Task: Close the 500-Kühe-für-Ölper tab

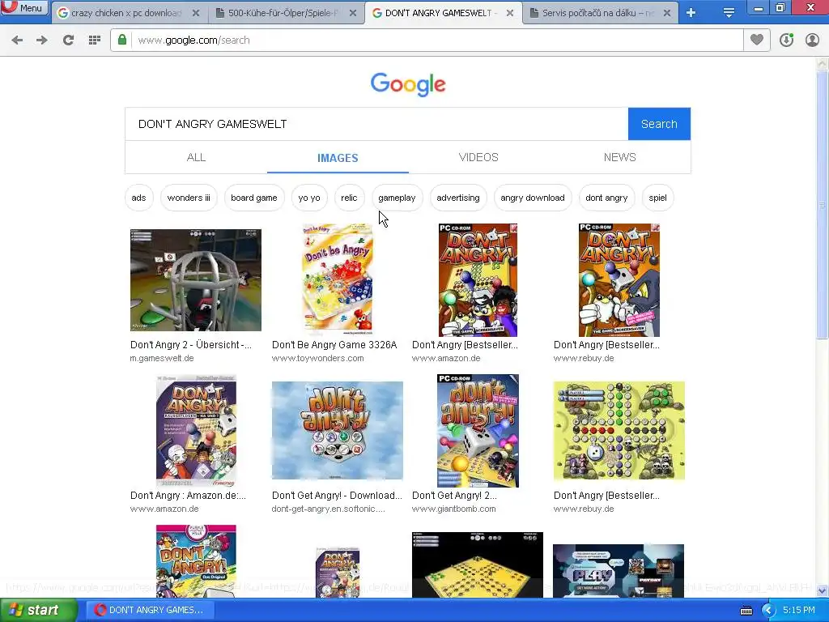Action: 353,13
